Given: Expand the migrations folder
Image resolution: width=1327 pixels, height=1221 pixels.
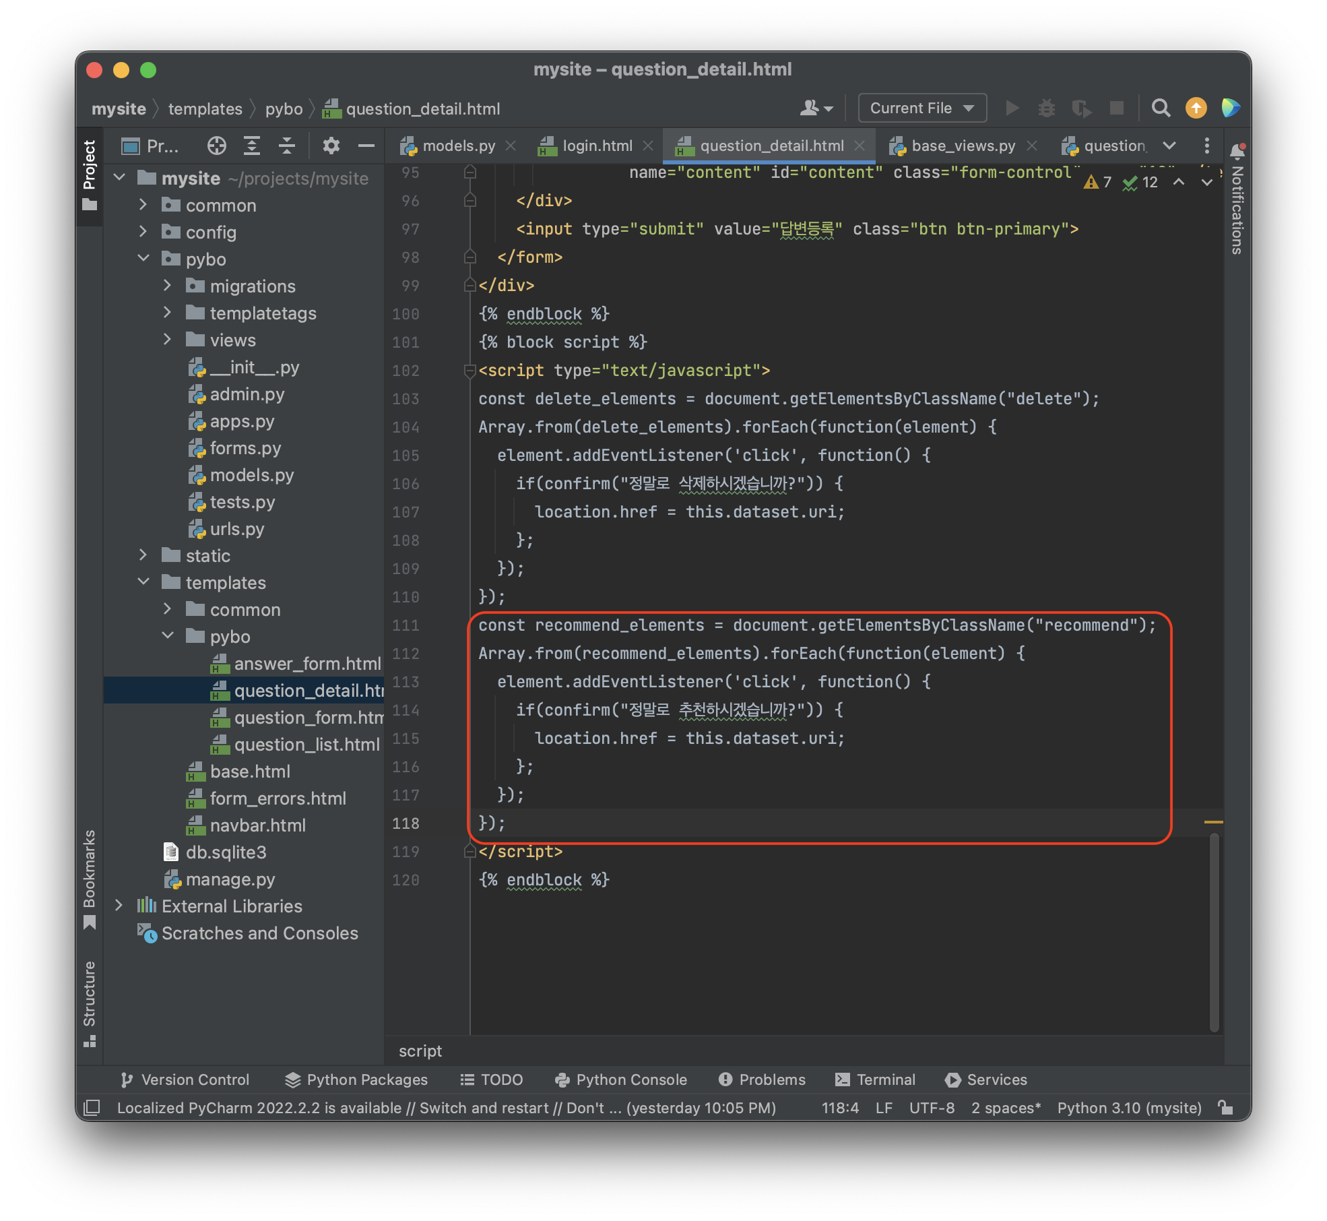Looking at the screenshot, I should (168, 286).
